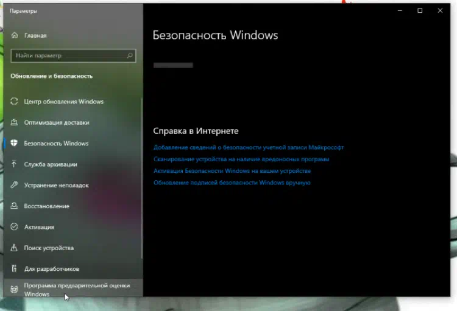This screenshot has height=311, width=457.
Task: Open link Активация Безопасности Windows на вашем устройстве
Action: pos(232,171)
